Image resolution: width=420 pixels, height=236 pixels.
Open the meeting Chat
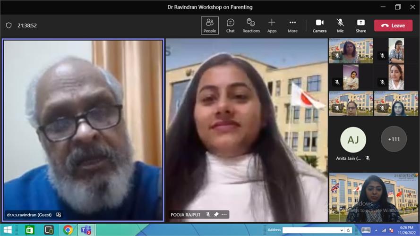coord(230,25)
